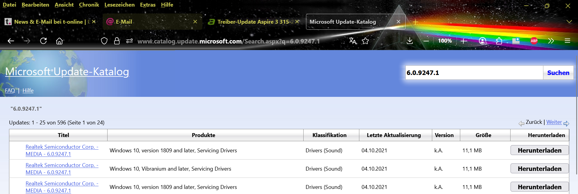This screenshot has height=194, width=578.
Task: Close the Microsoft Update-Katalog tab
Action: click(x=398, y=22)
